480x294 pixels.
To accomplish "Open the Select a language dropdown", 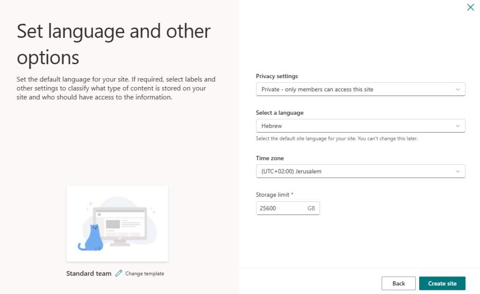I will pyautogui.click(x=360, y=125).
